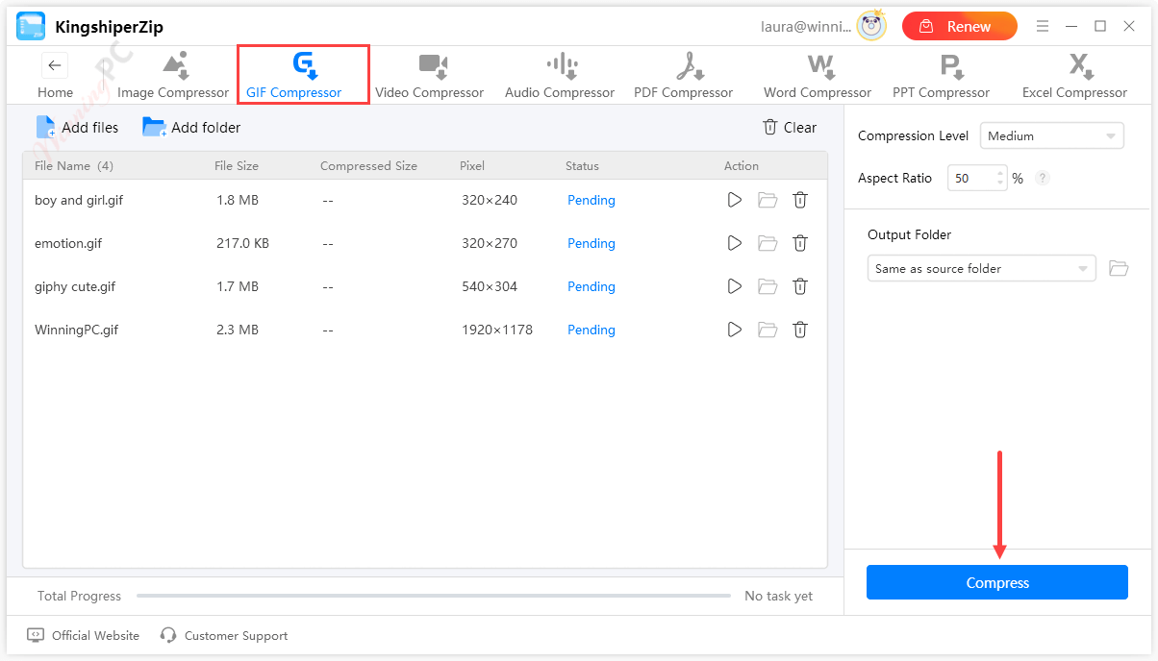Open Customer Support link
This screenshot has width=1158, height=661.
(x=224, y=635)
